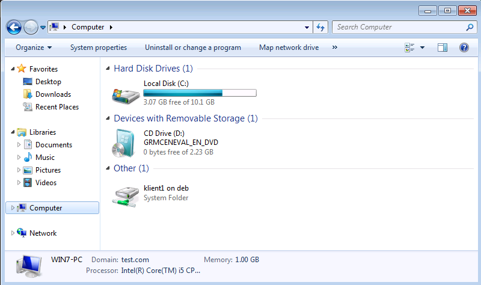Open the Help question mark icon

coord(464,47)
